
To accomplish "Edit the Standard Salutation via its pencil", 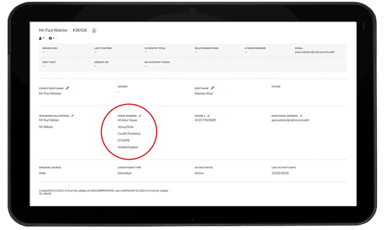I will (x=72, y=116).
